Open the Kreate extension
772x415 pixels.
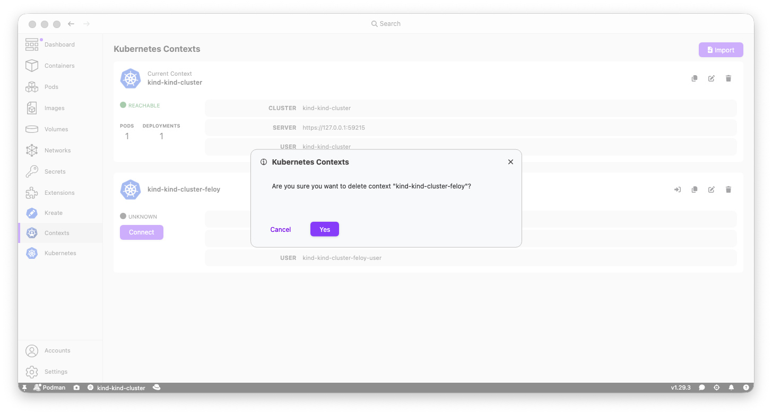pos(60,213)
